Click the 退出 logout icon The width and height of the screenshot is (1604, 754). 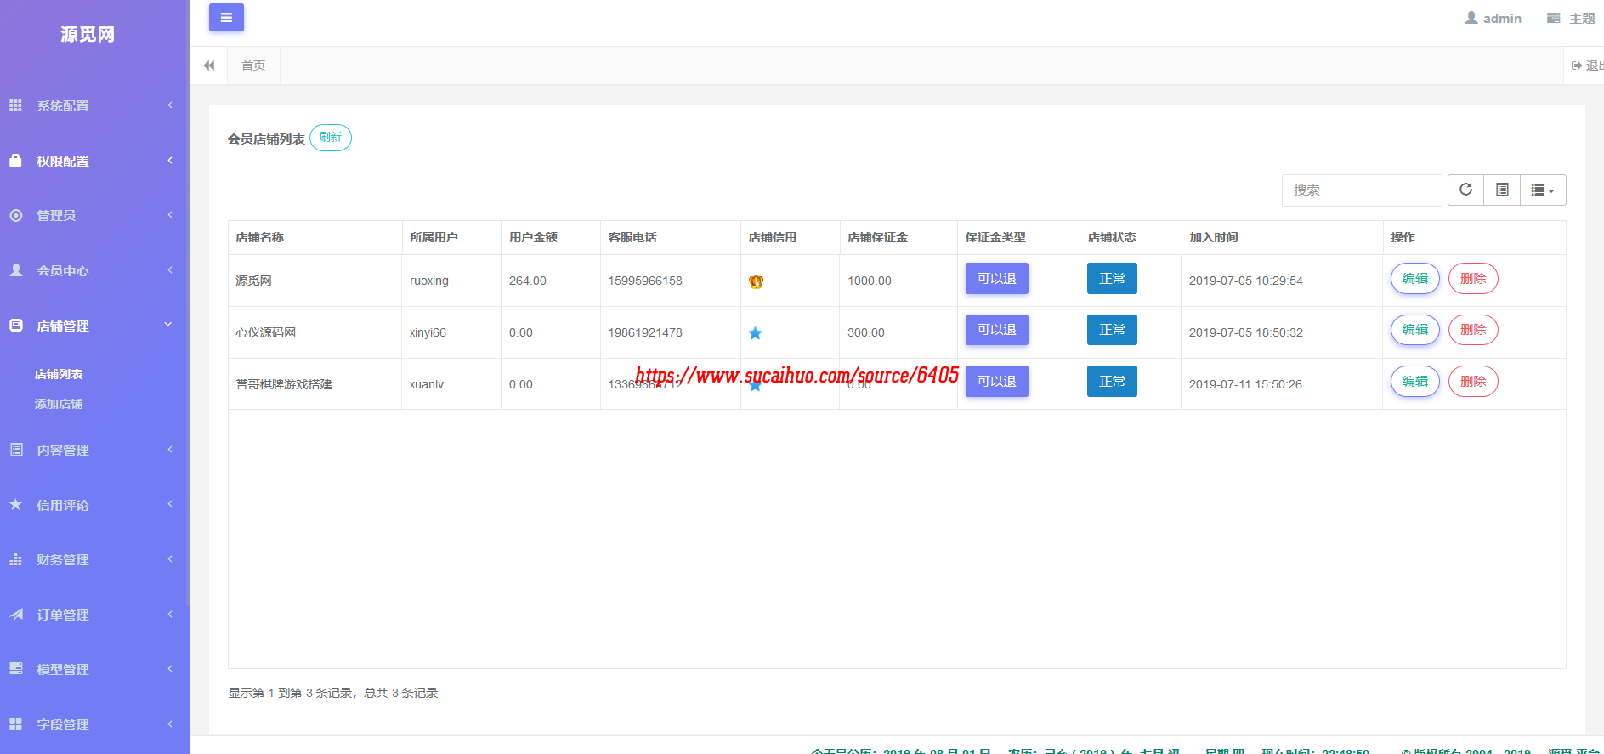click(1577, 65)
